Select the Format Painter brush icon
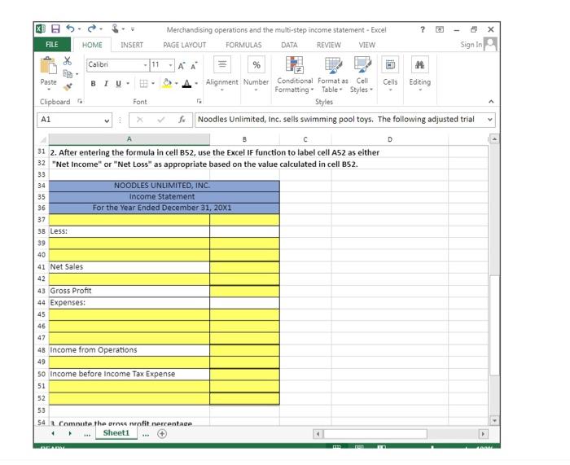This screenshot has height=465, width=570. pos(68,87)
